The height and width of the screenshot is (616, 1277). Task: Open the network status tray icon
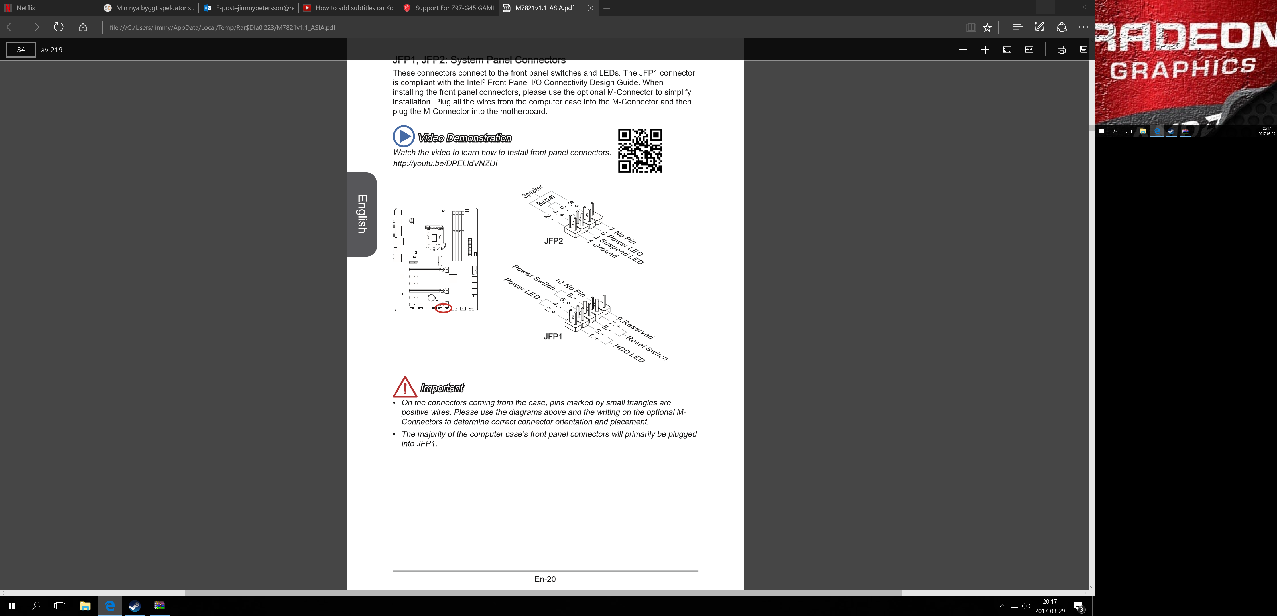1014,605
